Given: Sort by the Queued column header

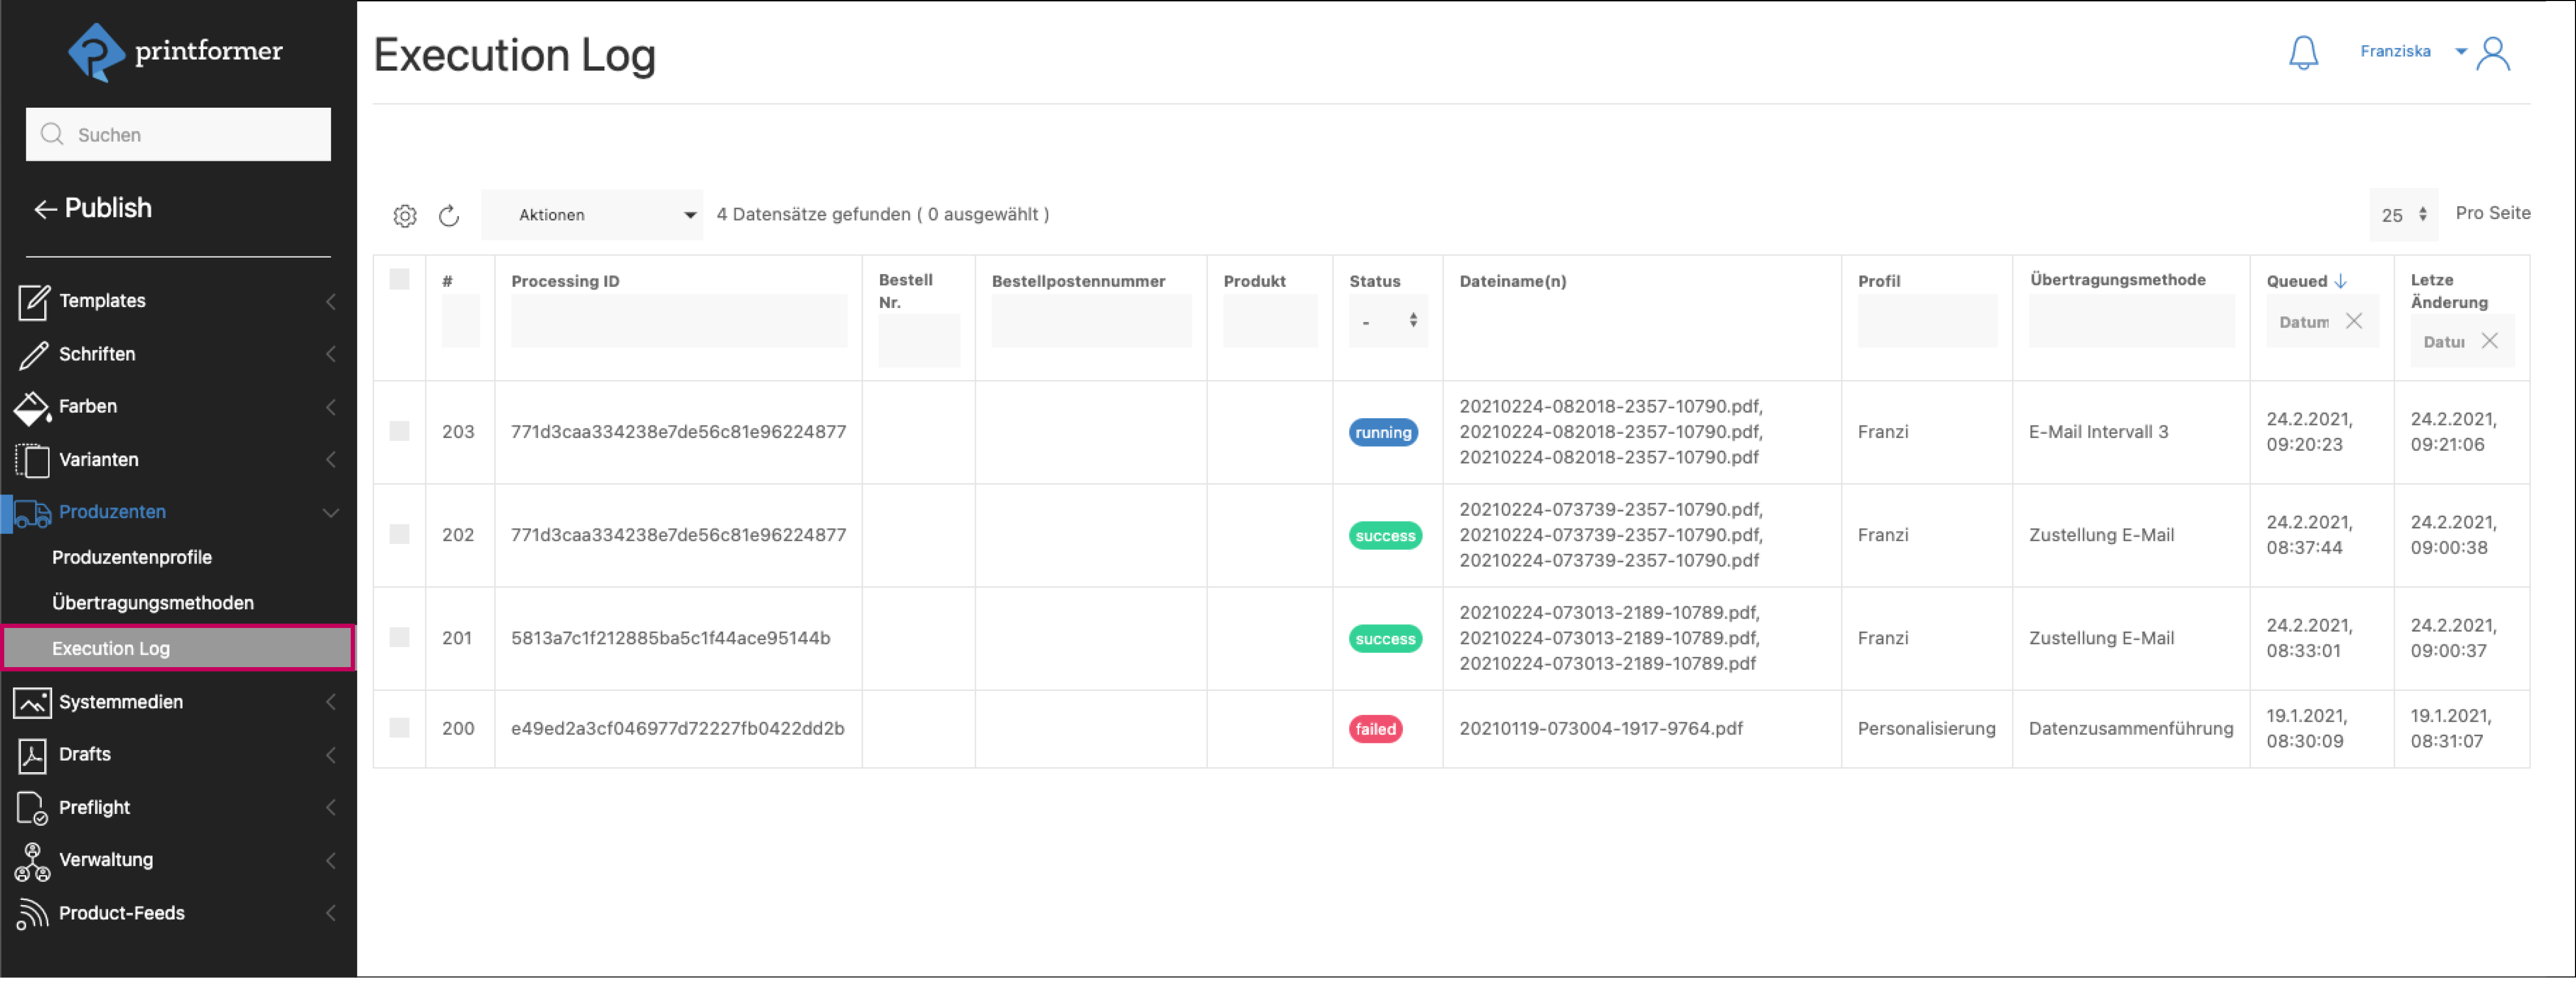Looking at the screenshot, I should tap(2296, 282).
